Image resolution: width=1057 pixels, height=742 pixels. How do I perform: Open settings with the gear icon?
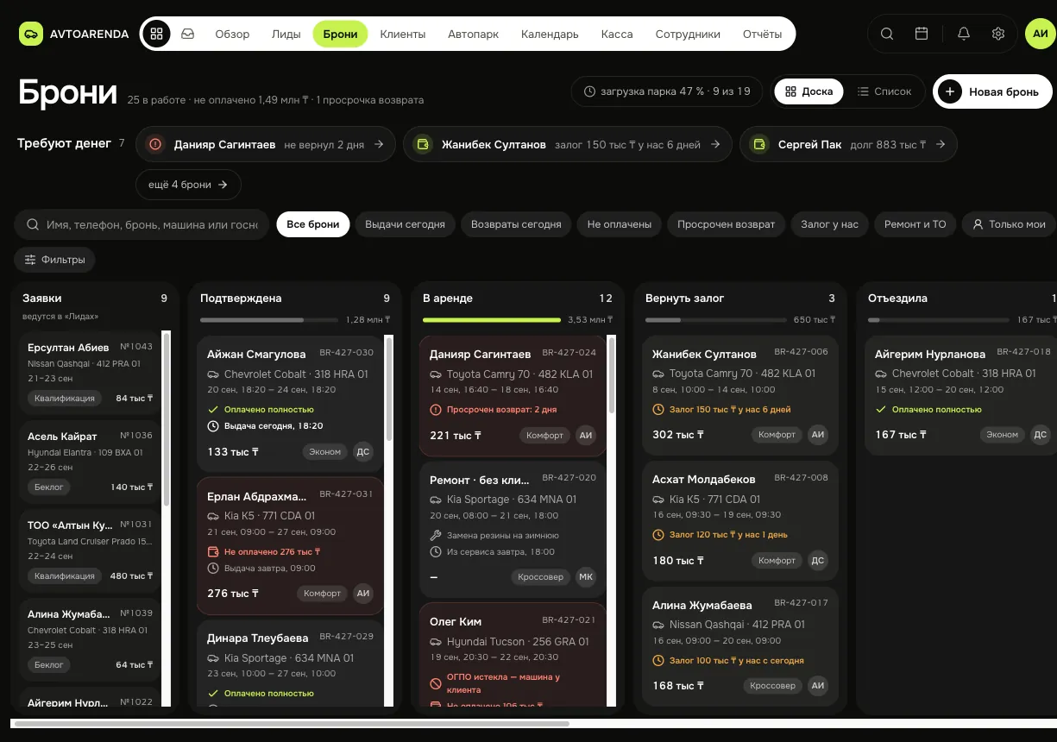(x=998, y=34)
